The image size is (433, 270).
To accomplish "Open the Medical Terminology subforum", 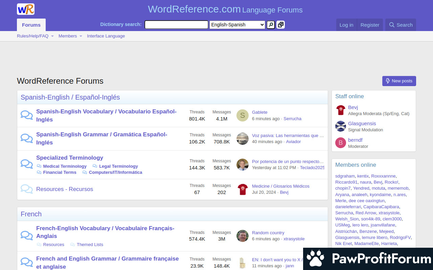I will click(65, 166).
